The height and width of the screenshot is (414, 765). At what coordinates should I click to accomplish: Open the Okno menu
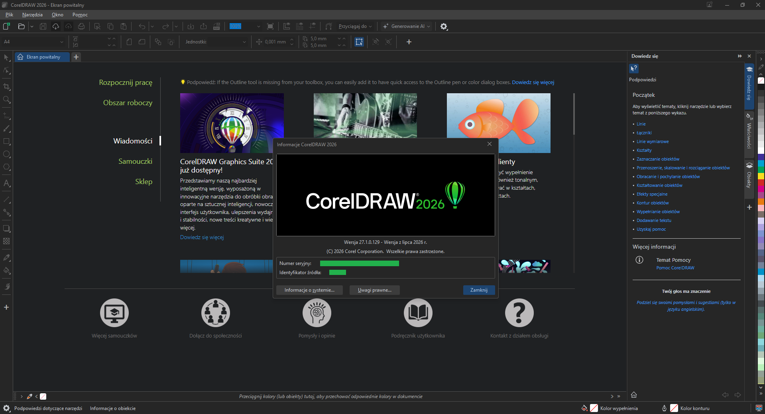point(57,15)
